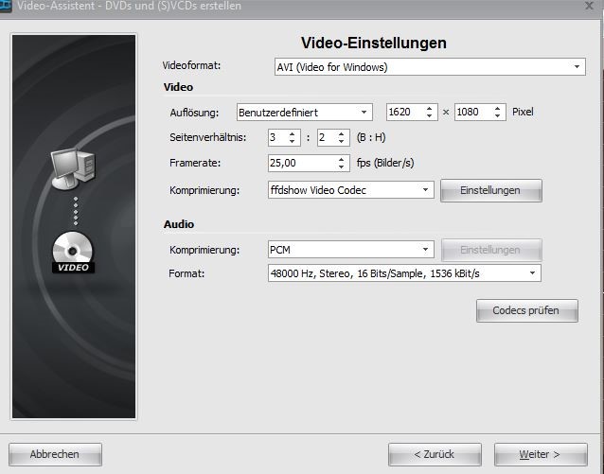The height and width of the screenshot is (474, 604).
Task: Open video codec Einstellungen
Action: tap(490, 190)
